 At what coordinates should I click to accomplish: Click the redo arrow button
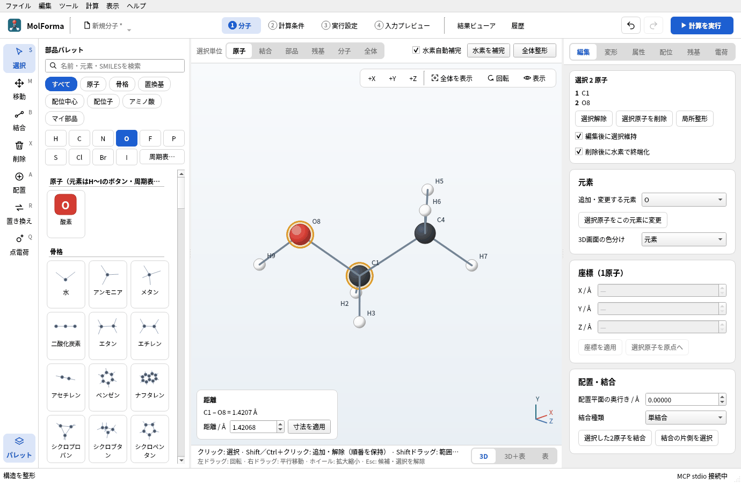(653, 25)
